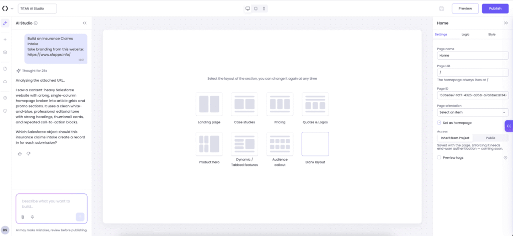Viewport: 513px width, 236px height.
Task: Choose the Quotes & Logos layout
Action: 315,104
